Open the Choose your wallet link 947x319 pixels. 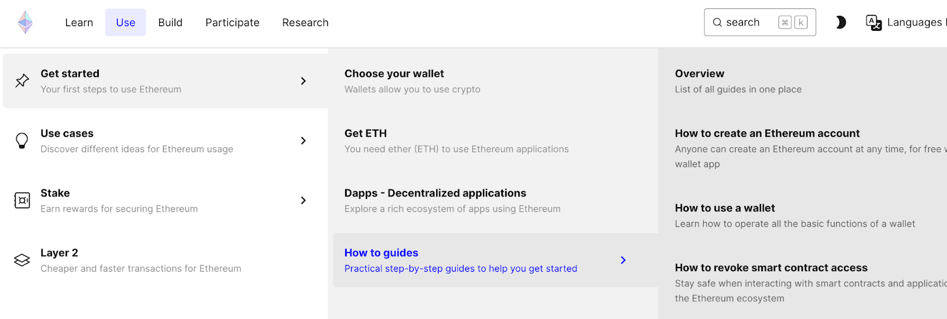point(394,74)
